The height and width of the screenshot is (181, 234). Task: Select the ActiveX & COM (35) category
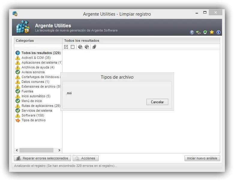[36, 58]
